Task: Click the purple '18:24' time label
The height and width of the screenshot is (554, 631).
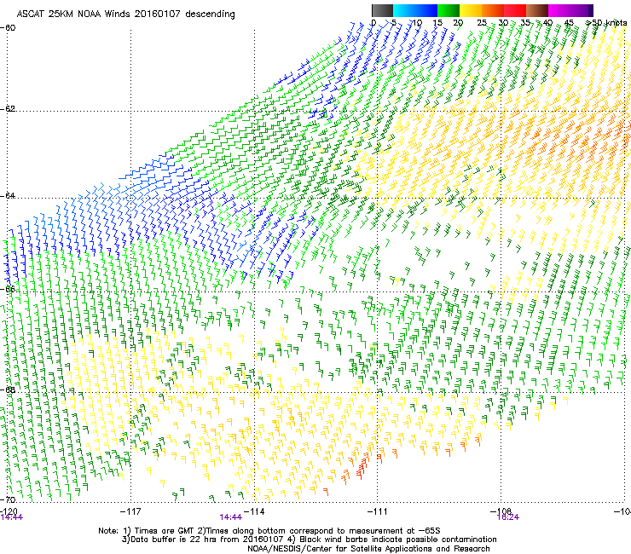Action: [x=508, y=517]
